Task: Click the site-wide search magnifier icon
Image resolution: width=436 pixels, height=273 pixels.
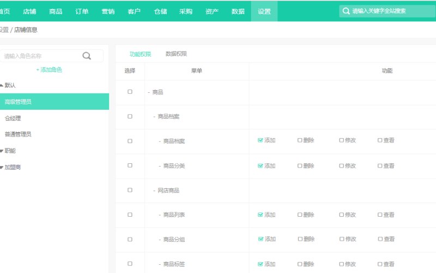Action: coord(346,11)
